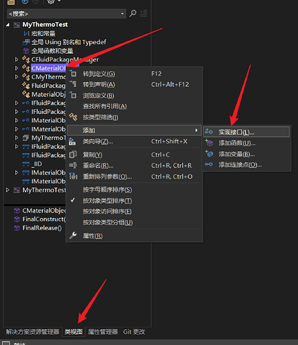This screenshot has height=345, width=298.
Task: Click the search magnifier icon
Action: tap(132, 13)
